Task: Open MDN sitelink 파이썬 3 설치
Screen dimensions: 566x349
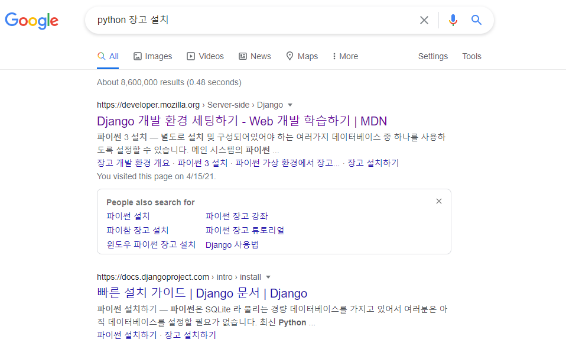Action: (203, 163)
